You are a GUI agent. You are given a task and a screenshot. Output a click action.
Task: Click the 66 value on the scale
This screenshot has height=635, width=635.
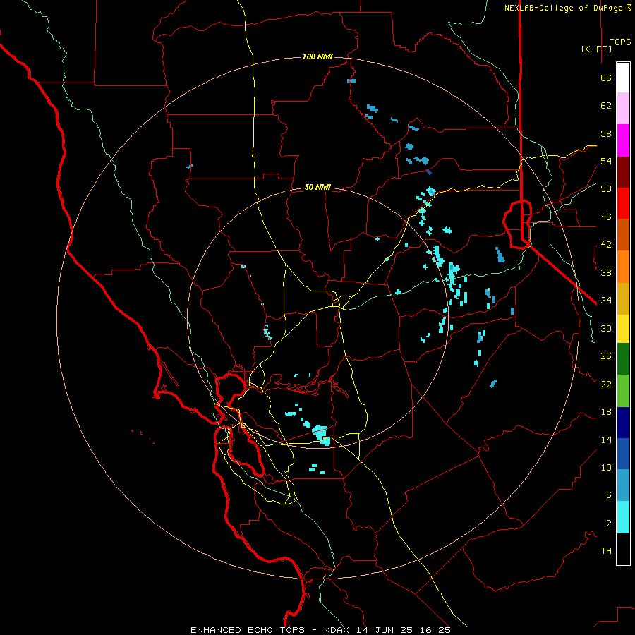(x=606, y=78)
